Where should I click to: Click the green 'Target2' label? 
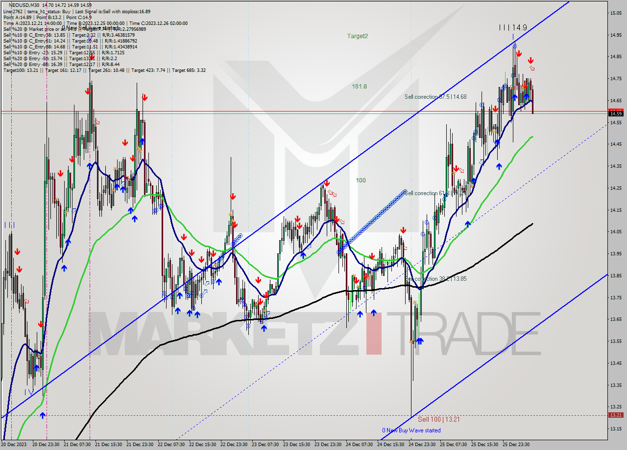(x=358, y=36)
